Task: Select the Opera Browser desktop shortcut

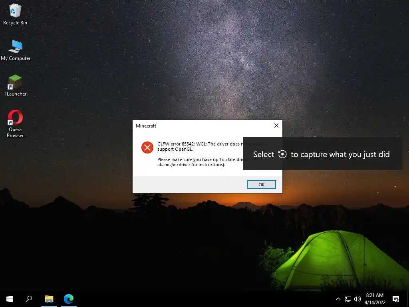Action: pos(15,124)
